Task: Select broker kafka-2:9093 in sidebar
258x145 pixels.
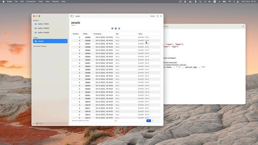Action: (x=50, y=28)
